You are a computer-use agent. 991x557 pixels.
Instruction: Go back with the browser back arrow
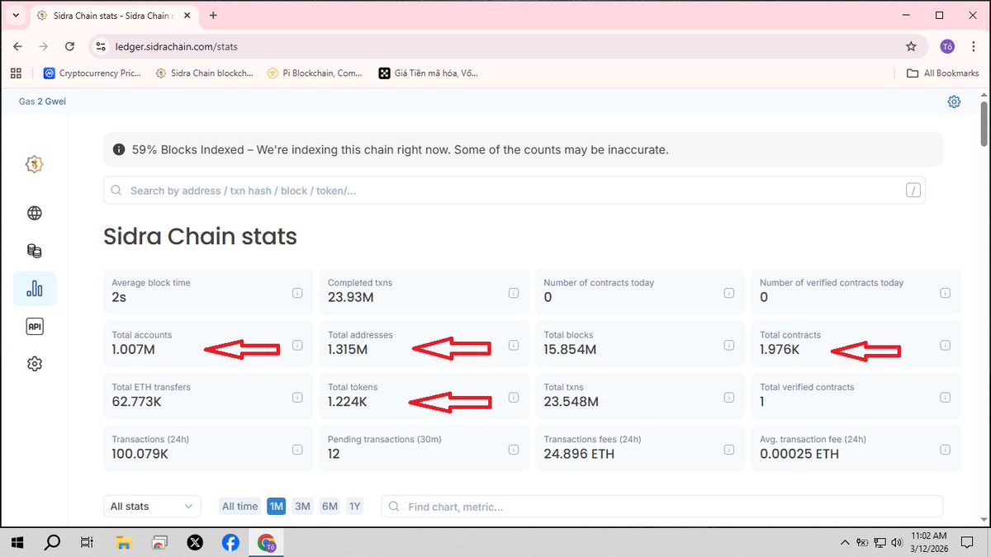18,47
